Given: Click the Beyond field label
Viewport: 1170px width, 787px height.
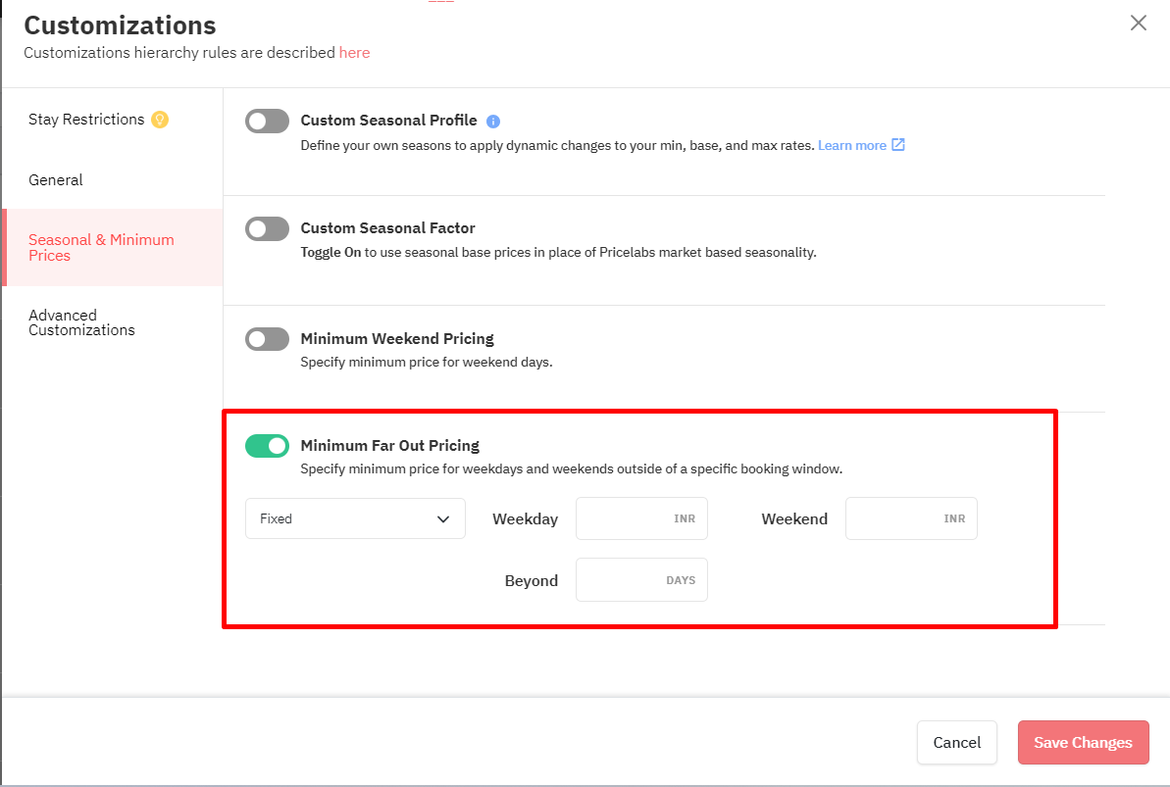Looking at the screenshot, I should pos(532,581).
